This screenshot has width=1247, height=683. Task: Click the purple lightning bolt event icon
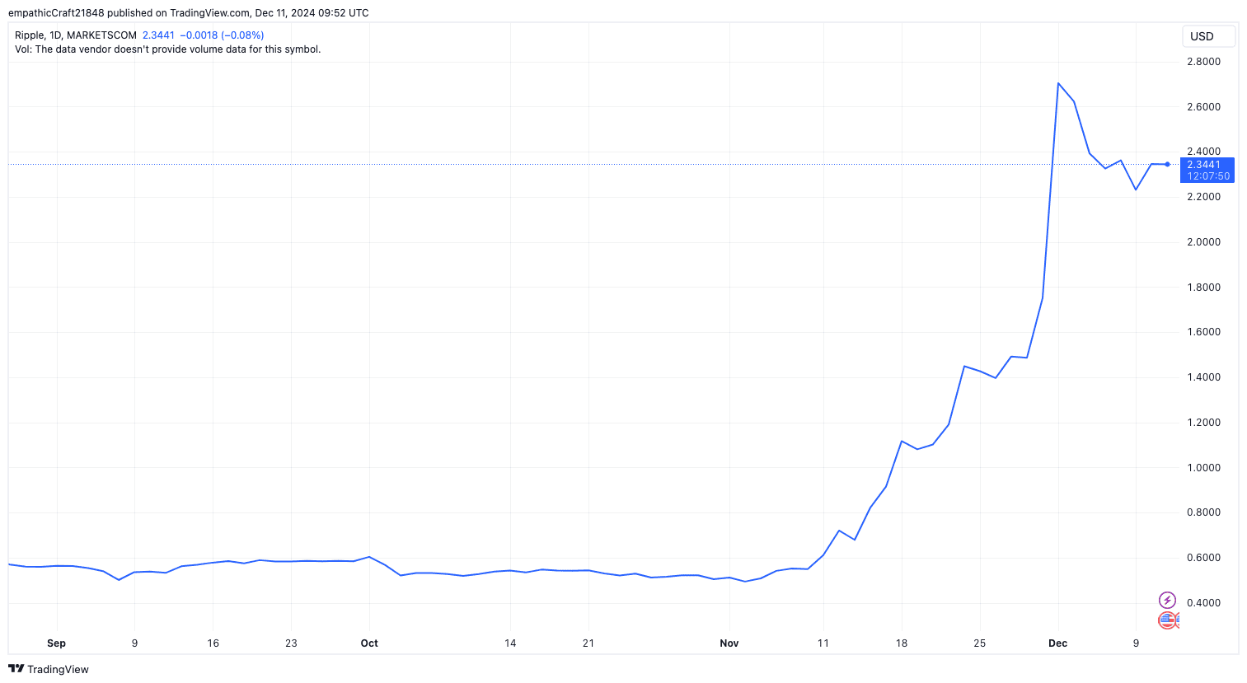click(1167, 600)
